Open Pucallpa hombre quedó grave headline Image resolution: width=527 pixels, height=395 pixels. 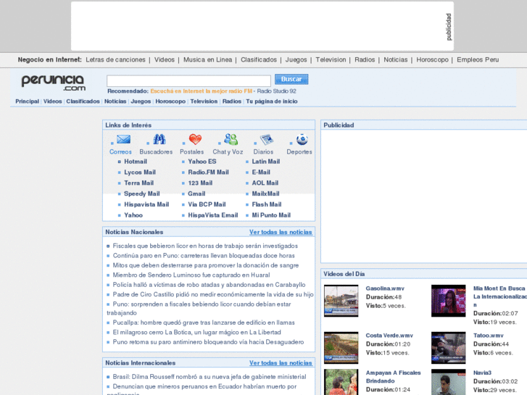[x=204, y=323]
